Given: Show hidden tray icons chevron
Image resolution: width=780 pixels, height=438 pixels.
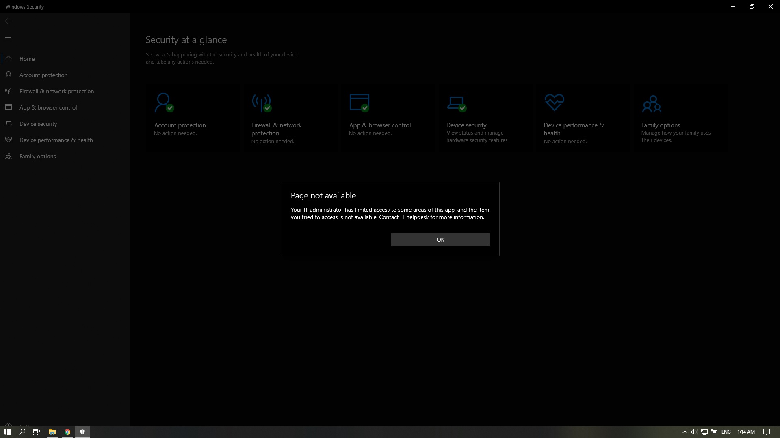Looking at the screenshot, I should [685, 432].
